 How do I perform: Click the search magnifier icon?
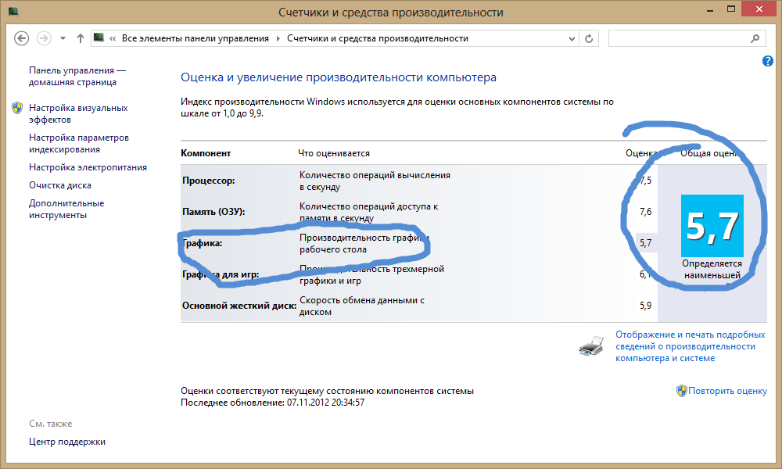click(755, 38)
